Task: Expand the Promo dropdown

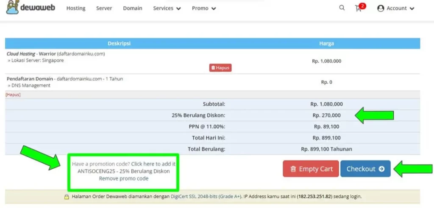Action: pyautogui.click(x=204, y=8)
